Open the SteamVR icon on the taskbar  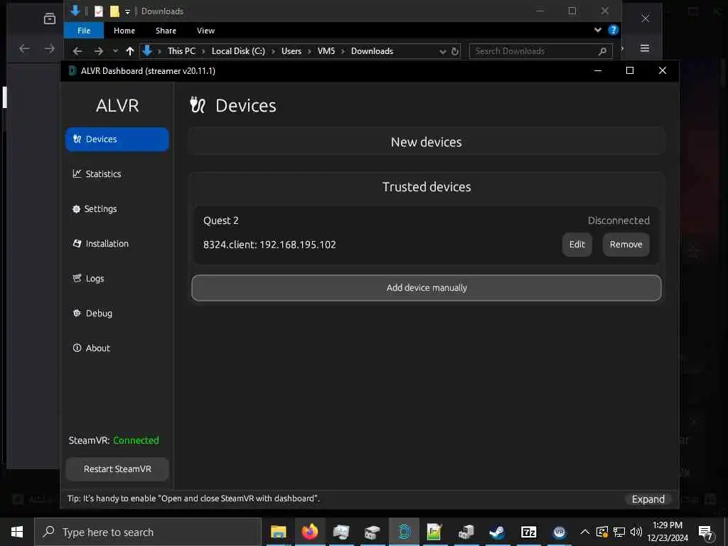pos(560,532)
